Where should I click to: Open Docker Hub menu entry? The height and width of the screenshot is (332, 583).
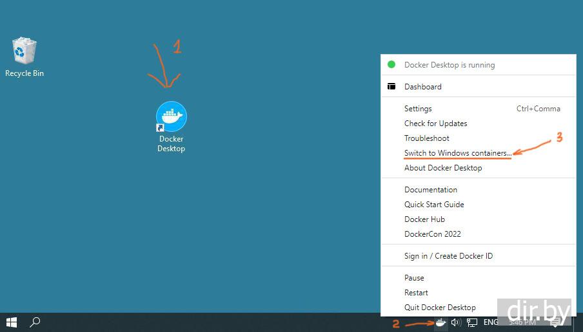coord(479,219)
